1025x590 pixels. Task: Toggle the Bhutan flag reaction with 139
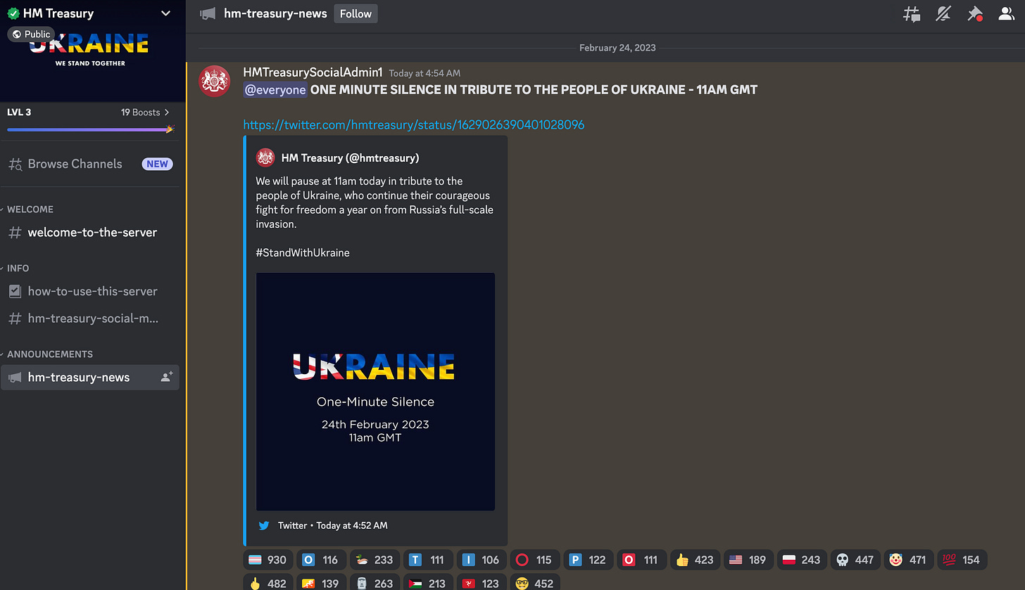(321, 582)
